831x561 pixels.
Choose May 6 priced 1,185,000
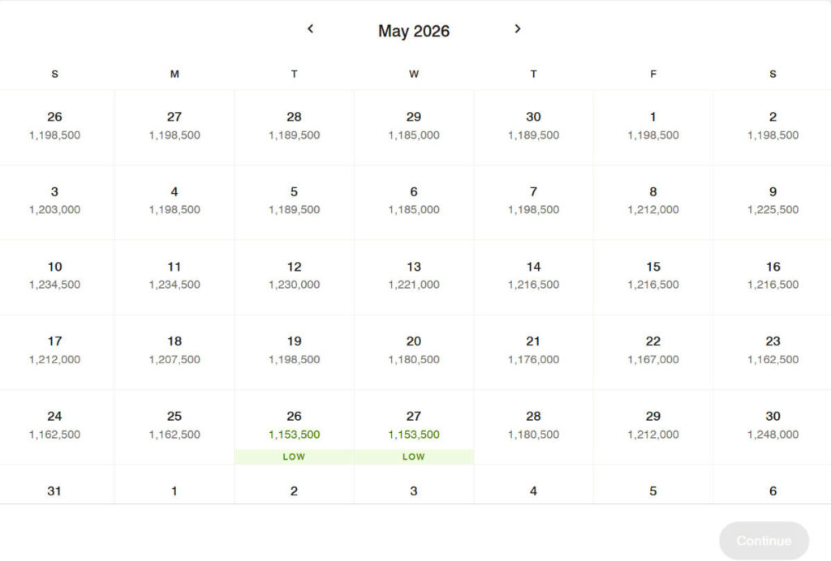point(414,201)
